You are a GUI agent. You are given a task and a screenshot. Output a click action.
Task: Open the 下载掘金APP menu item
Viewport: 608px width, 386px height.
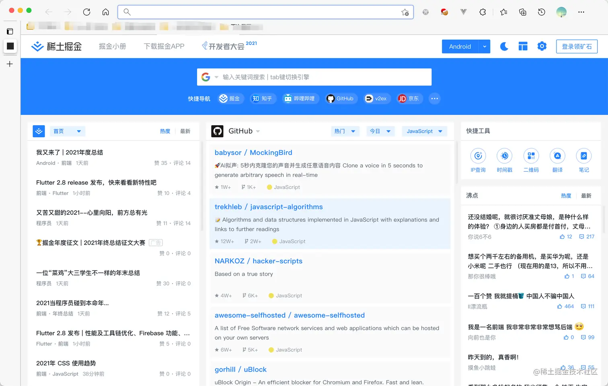pos(164,47)
